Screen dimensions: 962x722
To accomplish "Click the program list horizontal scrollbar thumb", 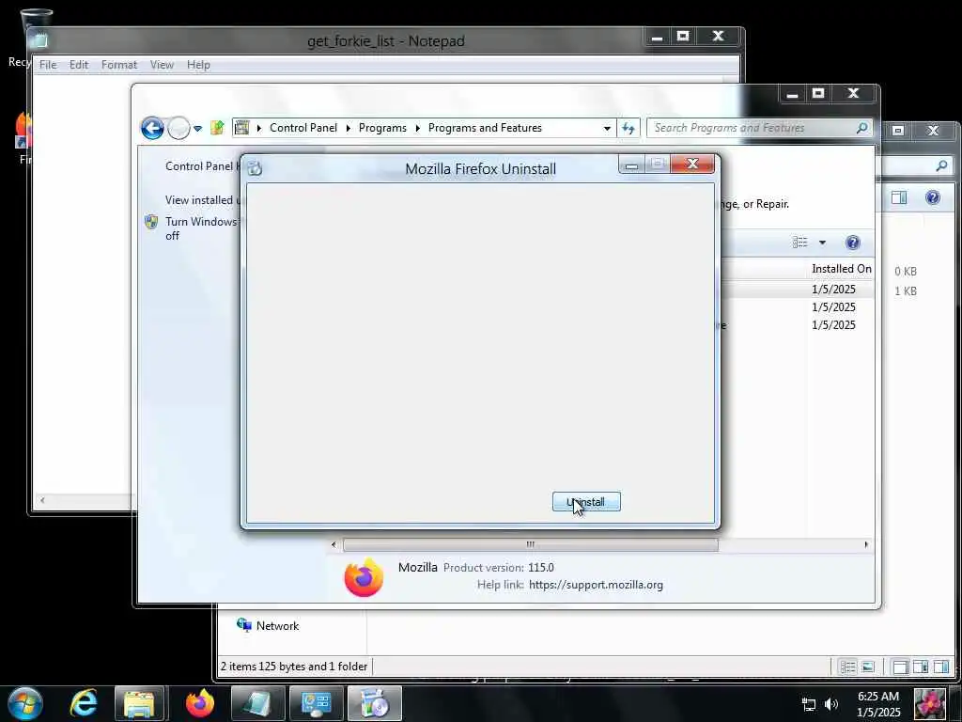I will click(x=530, y=544).
